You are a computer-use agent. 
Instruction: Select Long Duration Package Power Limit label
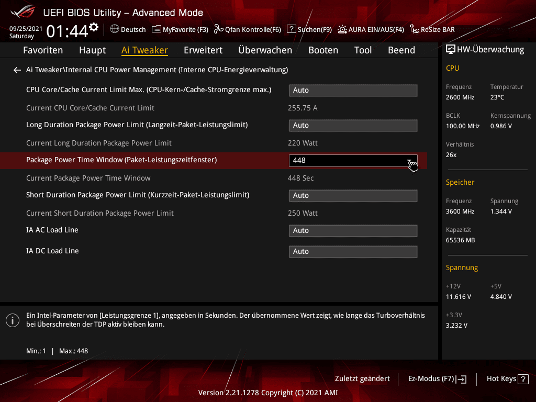(137, 125)
